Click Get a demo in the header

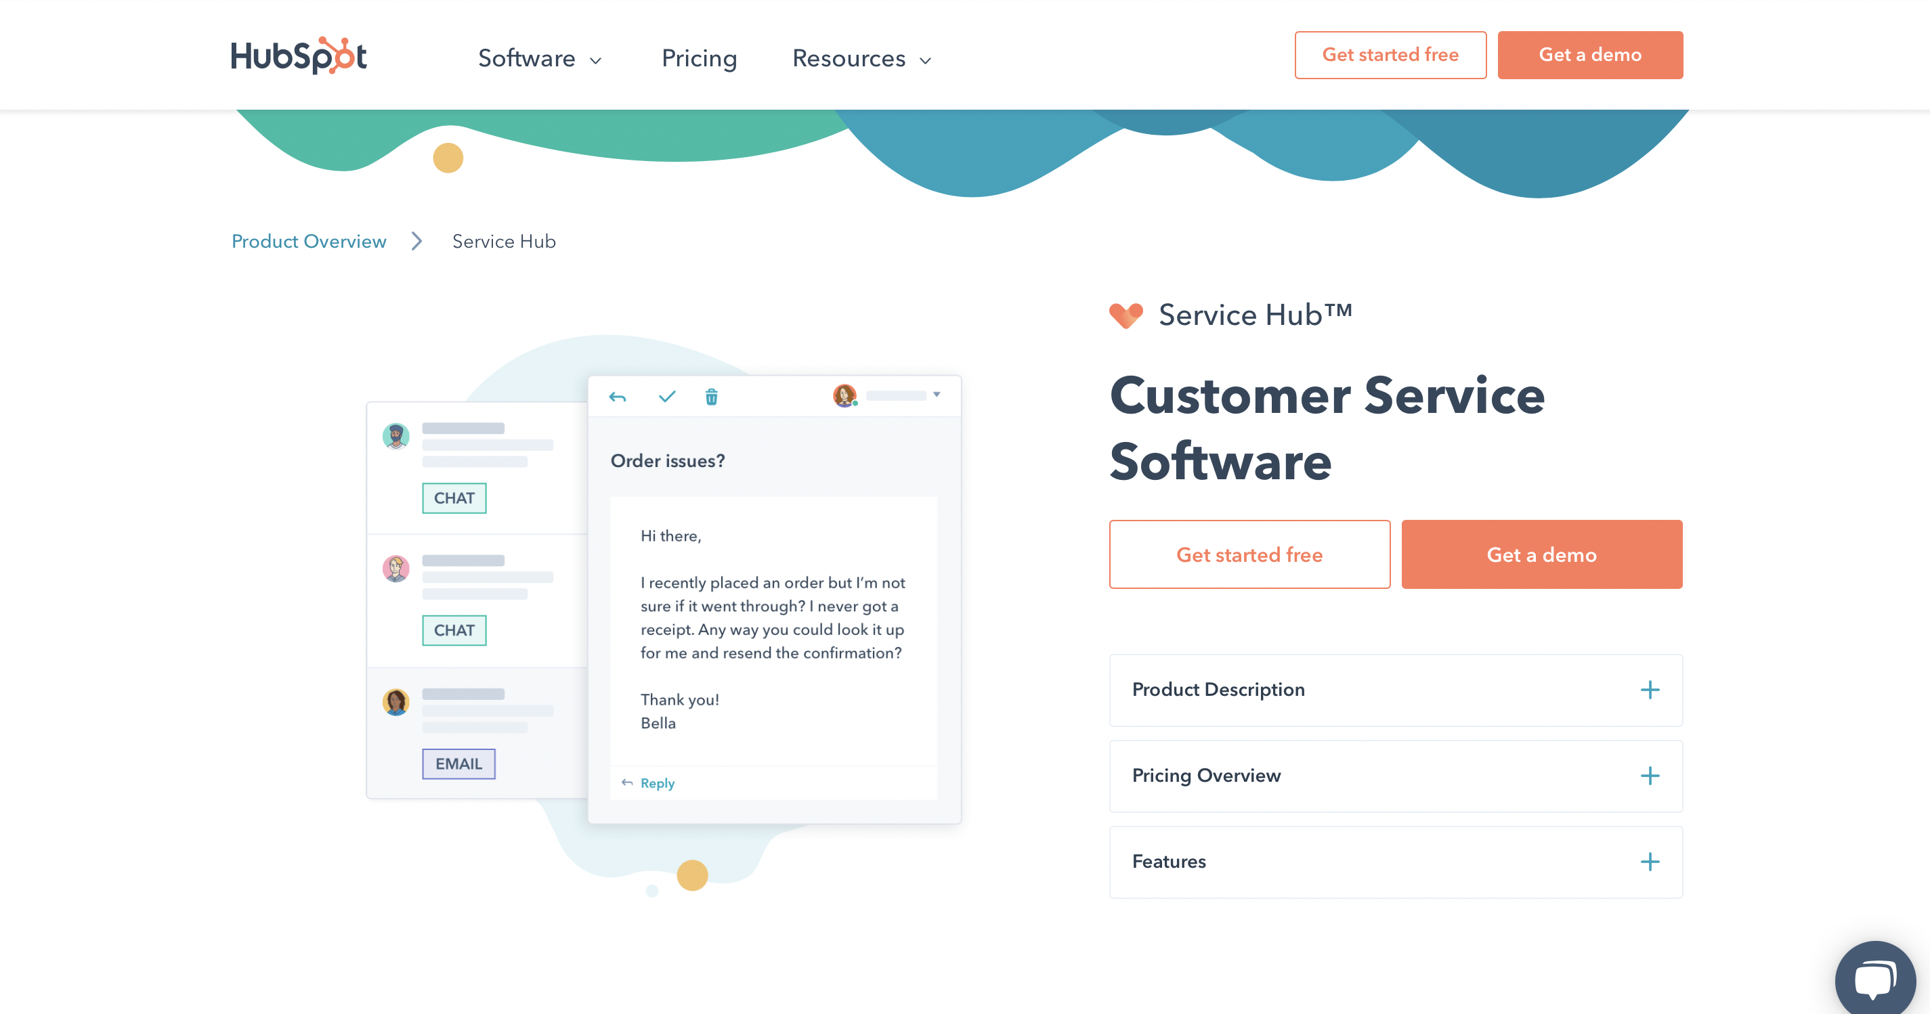[1590, 55]
